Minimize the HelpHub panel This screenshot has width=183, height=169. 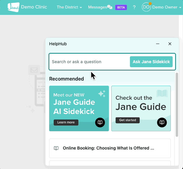click(x=158, y=44)
